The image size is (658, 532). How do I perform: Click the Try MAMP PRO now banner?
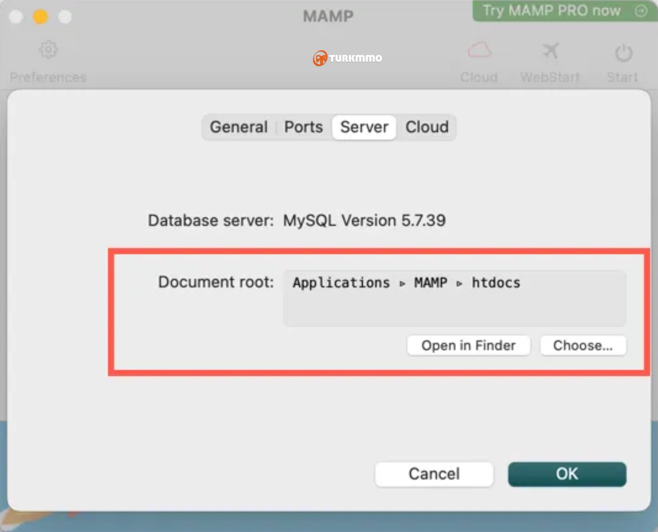pyautogui.click(x=565, y=10)
